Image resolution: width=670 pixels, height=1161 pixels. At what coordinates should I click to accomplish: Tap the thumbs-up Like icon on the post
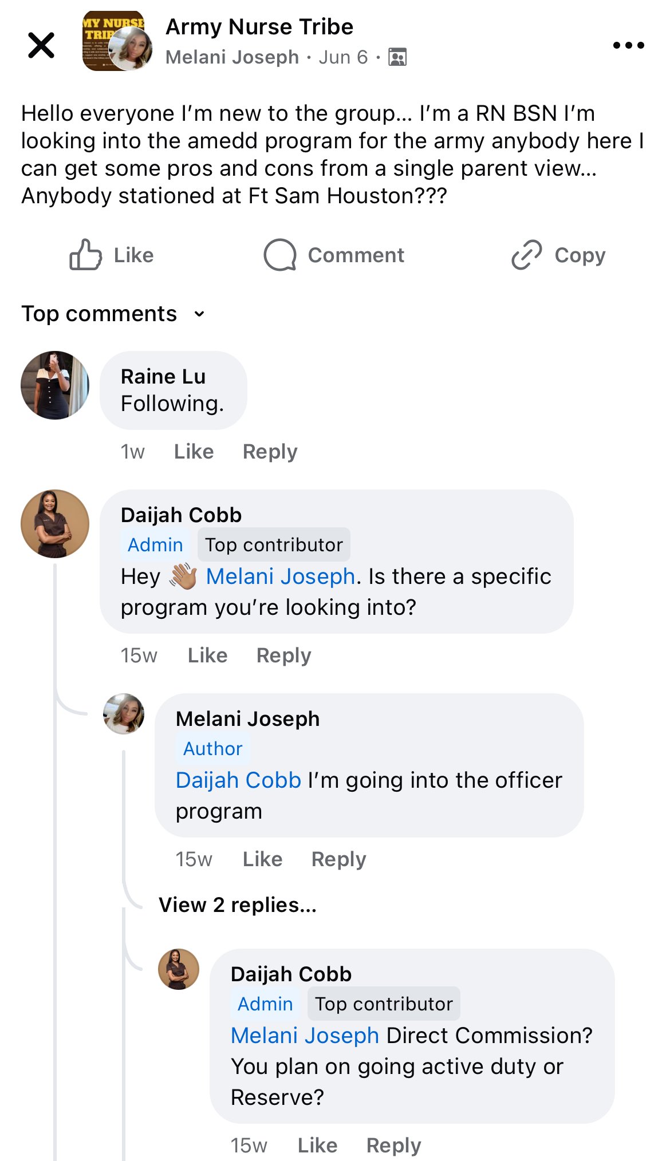pos(86,255)
